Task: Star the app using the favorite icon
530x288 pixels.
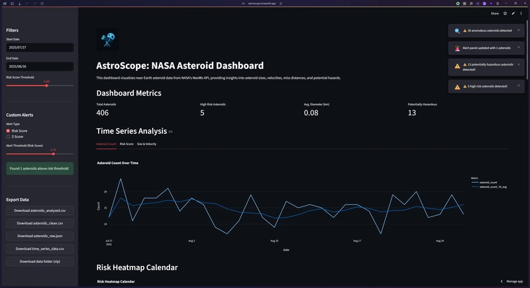Action: pos(505,13)
